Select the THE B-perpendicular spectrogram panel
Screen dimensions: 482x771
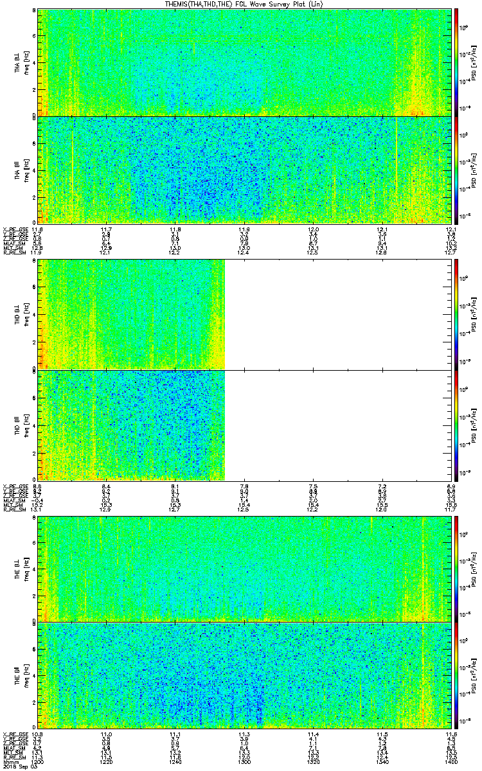pos(244,569)
